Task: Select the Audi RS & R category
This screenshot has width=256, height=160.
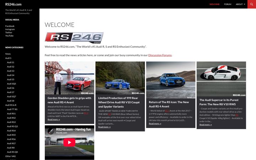Action: pyautogui.click(x=11, y=105)
